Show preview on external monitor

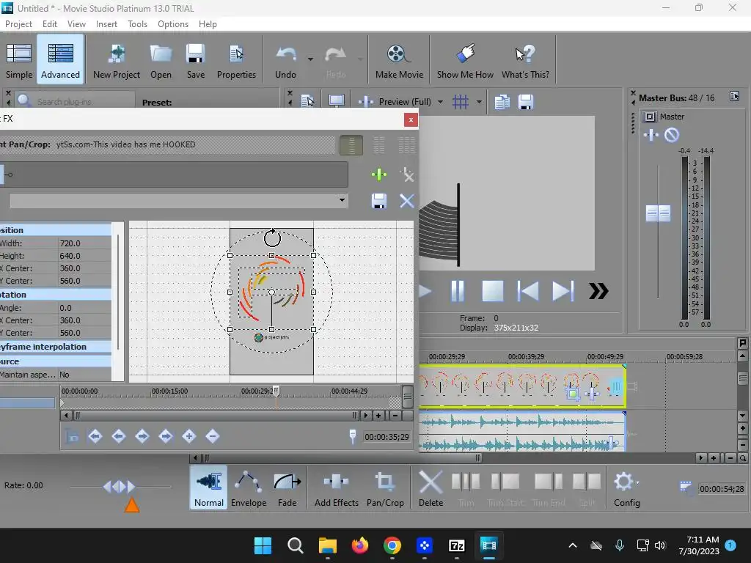pos(336,101)
